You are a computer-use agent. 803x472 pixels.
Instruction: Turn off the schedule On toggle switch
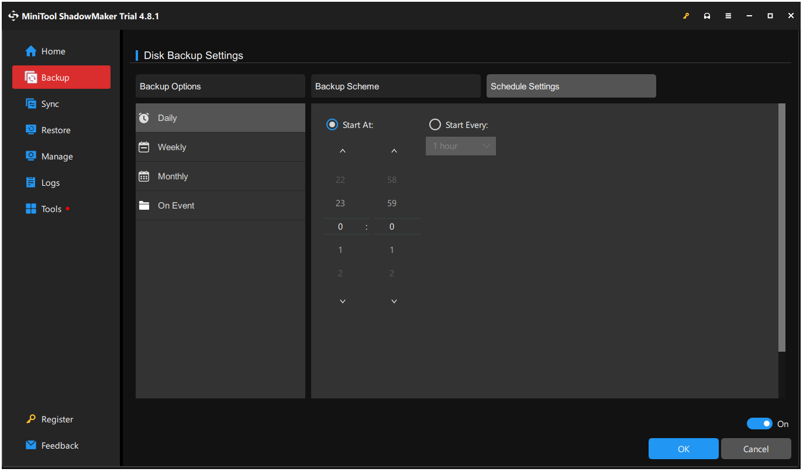(x=760, y=424)
